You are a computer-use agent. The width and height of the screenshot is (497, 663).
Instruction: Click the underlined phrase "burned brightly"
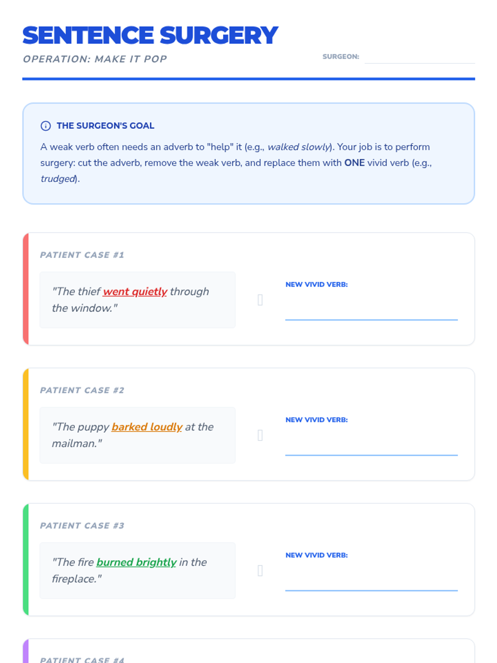pyautogui.click(x=136, y=562)
